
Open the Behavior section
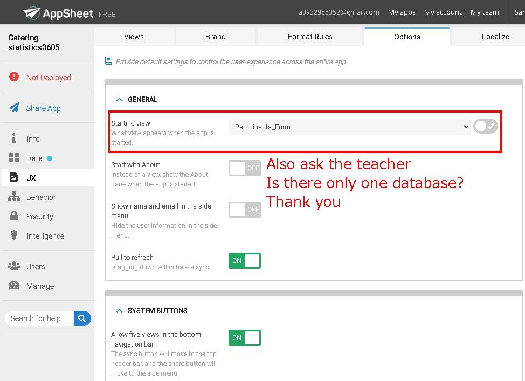[x=41, y=197]
